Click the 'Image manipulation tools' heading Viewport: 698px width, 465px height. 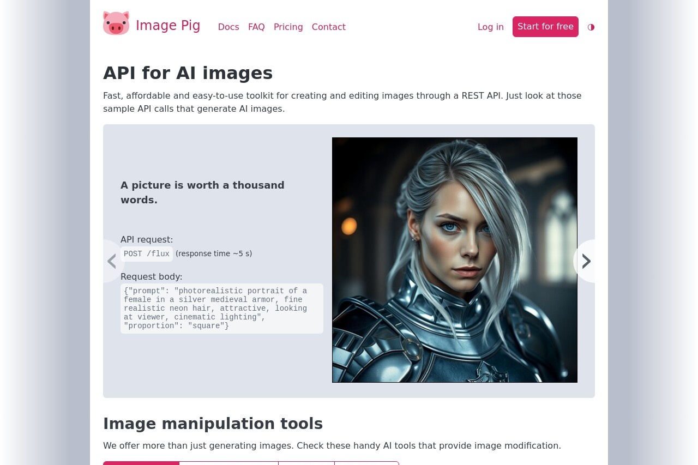pyautogui.click(x=213, y=424)
